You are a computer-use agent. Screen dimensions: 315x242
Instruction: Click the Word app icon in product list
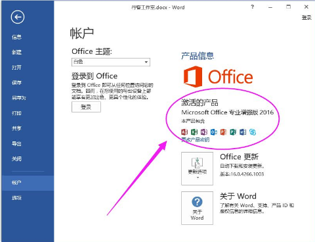(x=243, y=132)
